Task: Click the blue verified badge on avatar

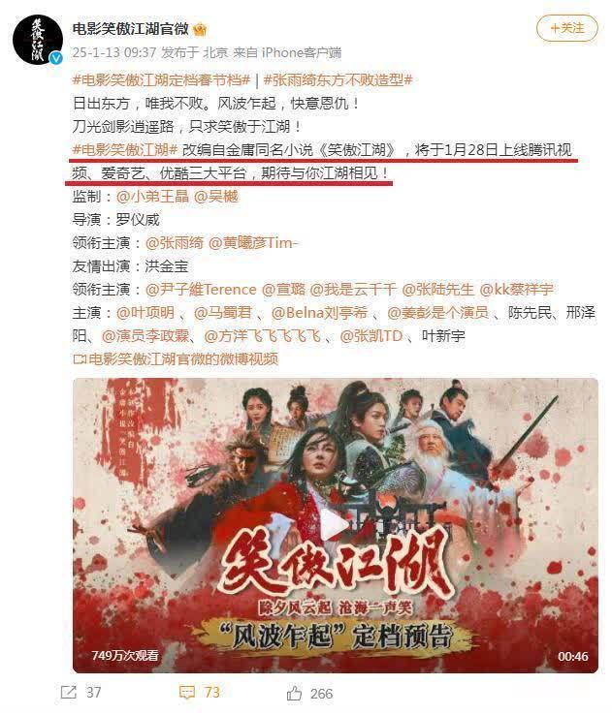Action: coord(56,58)
